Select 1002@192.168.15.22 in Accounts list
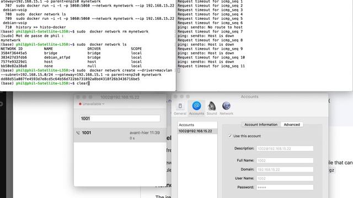353x198 pixels. [197, 131]
